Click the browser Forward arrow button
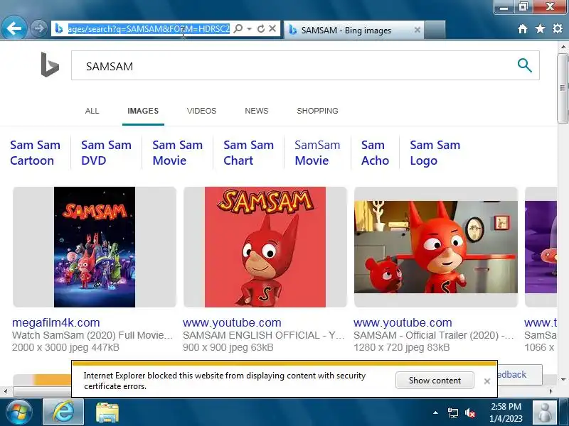Screen dimensions: 569x426 [38, 28]
